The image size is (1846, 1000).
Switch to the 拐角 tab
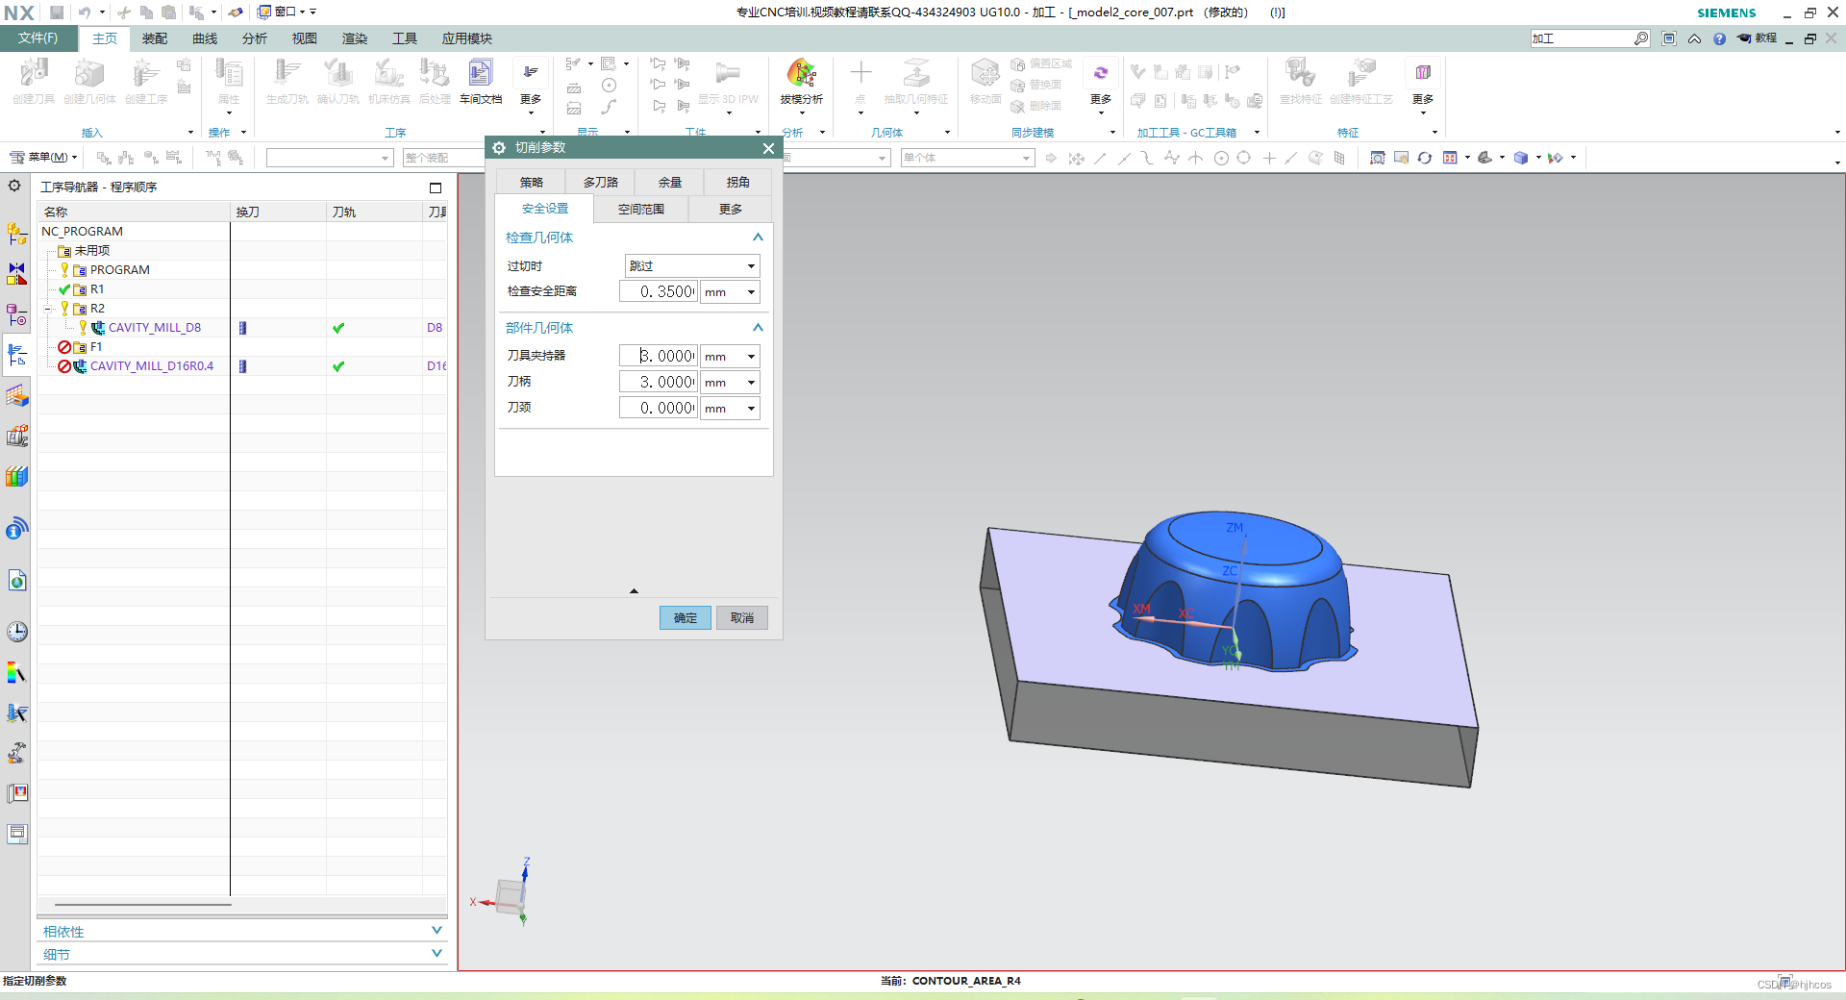click(x=737, y=182)
